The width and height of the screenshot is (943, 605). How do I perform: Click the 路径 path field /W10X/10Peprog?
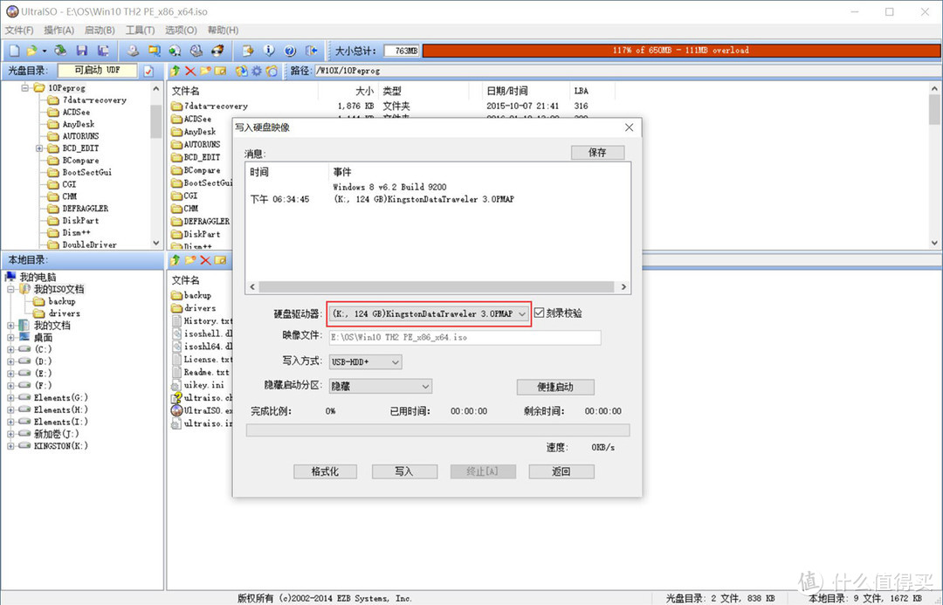(x=627, y=71)
